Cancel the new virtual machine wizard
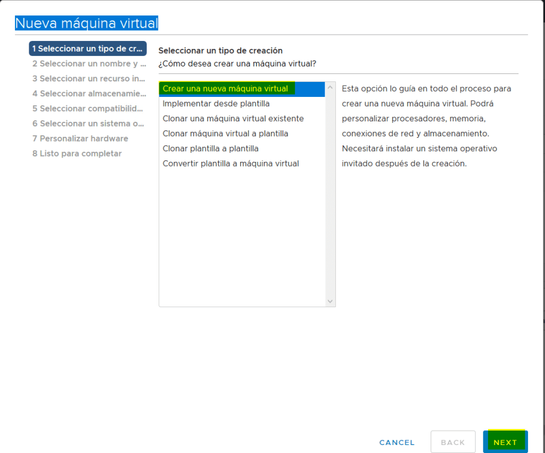This screenshot has width=545, height=453. 397,442
